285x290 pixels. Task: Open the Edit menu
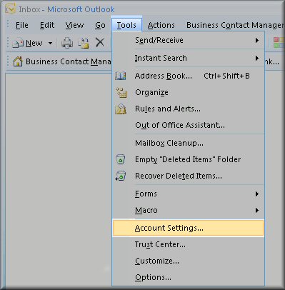(x=47, y=25)
